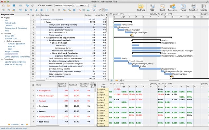Expand the Developer resource row
The image size is (209, 130).
37,106
